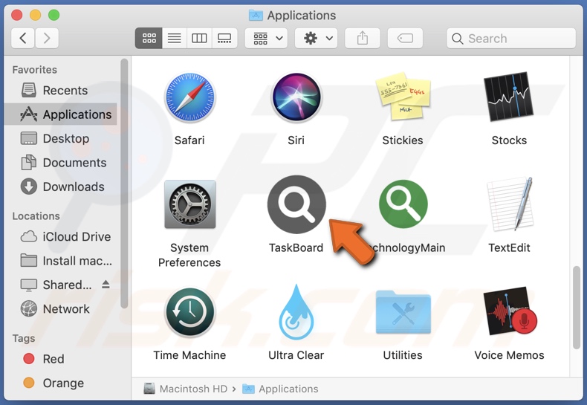This screenshot has width=587, height=405.
Task: Click the System Preferences label text
Action: [x=189, y=256]
